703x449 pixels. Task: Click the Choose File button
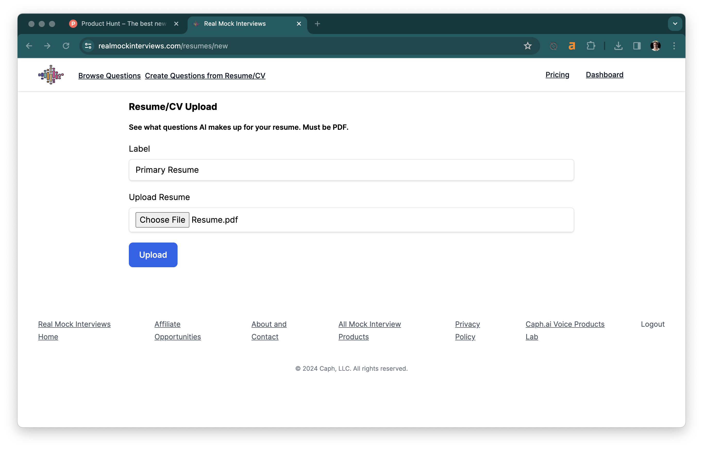[x=162, y=220]
